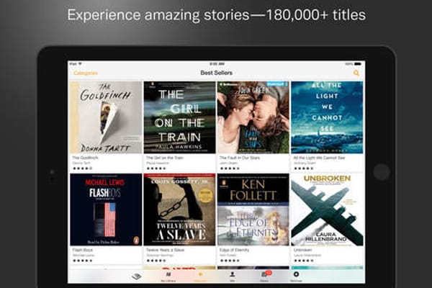Viewport: 432px width, 288px height.
Task: Click star rating under Flash Boys
Action: tap(83, 261)
